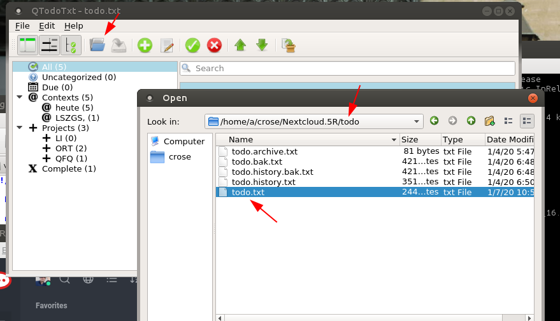Select the Contexts (5) filter
The width and height of the screenshot is (560, 321).
(67, 97)
